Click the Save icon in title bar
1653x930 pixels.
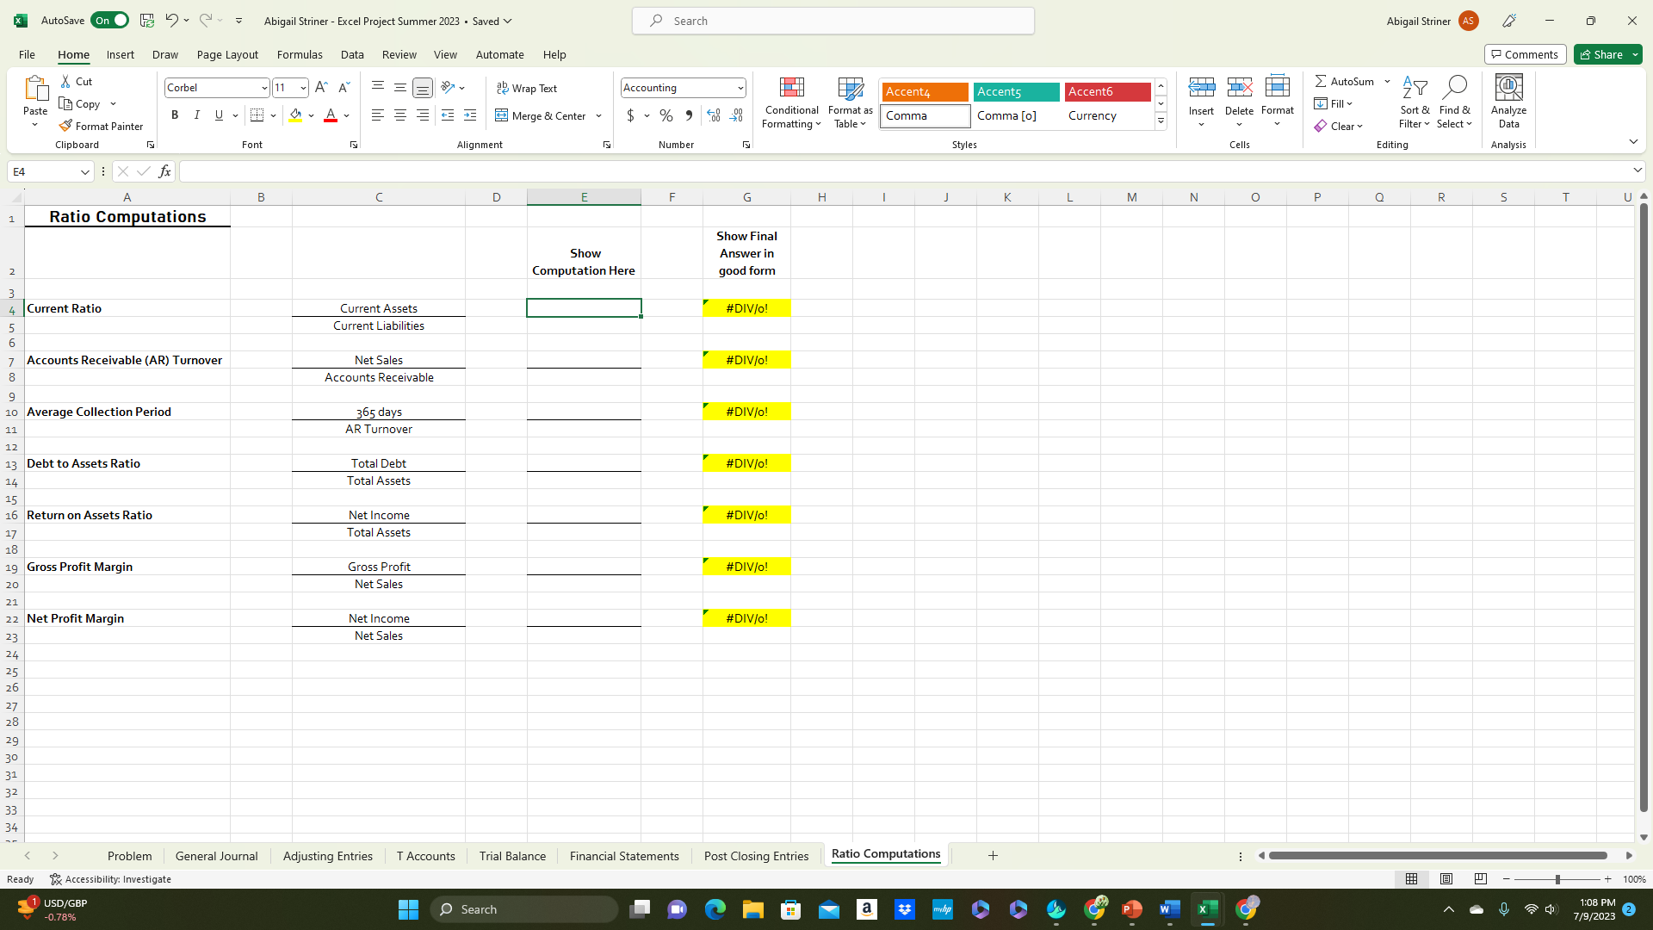147,21
